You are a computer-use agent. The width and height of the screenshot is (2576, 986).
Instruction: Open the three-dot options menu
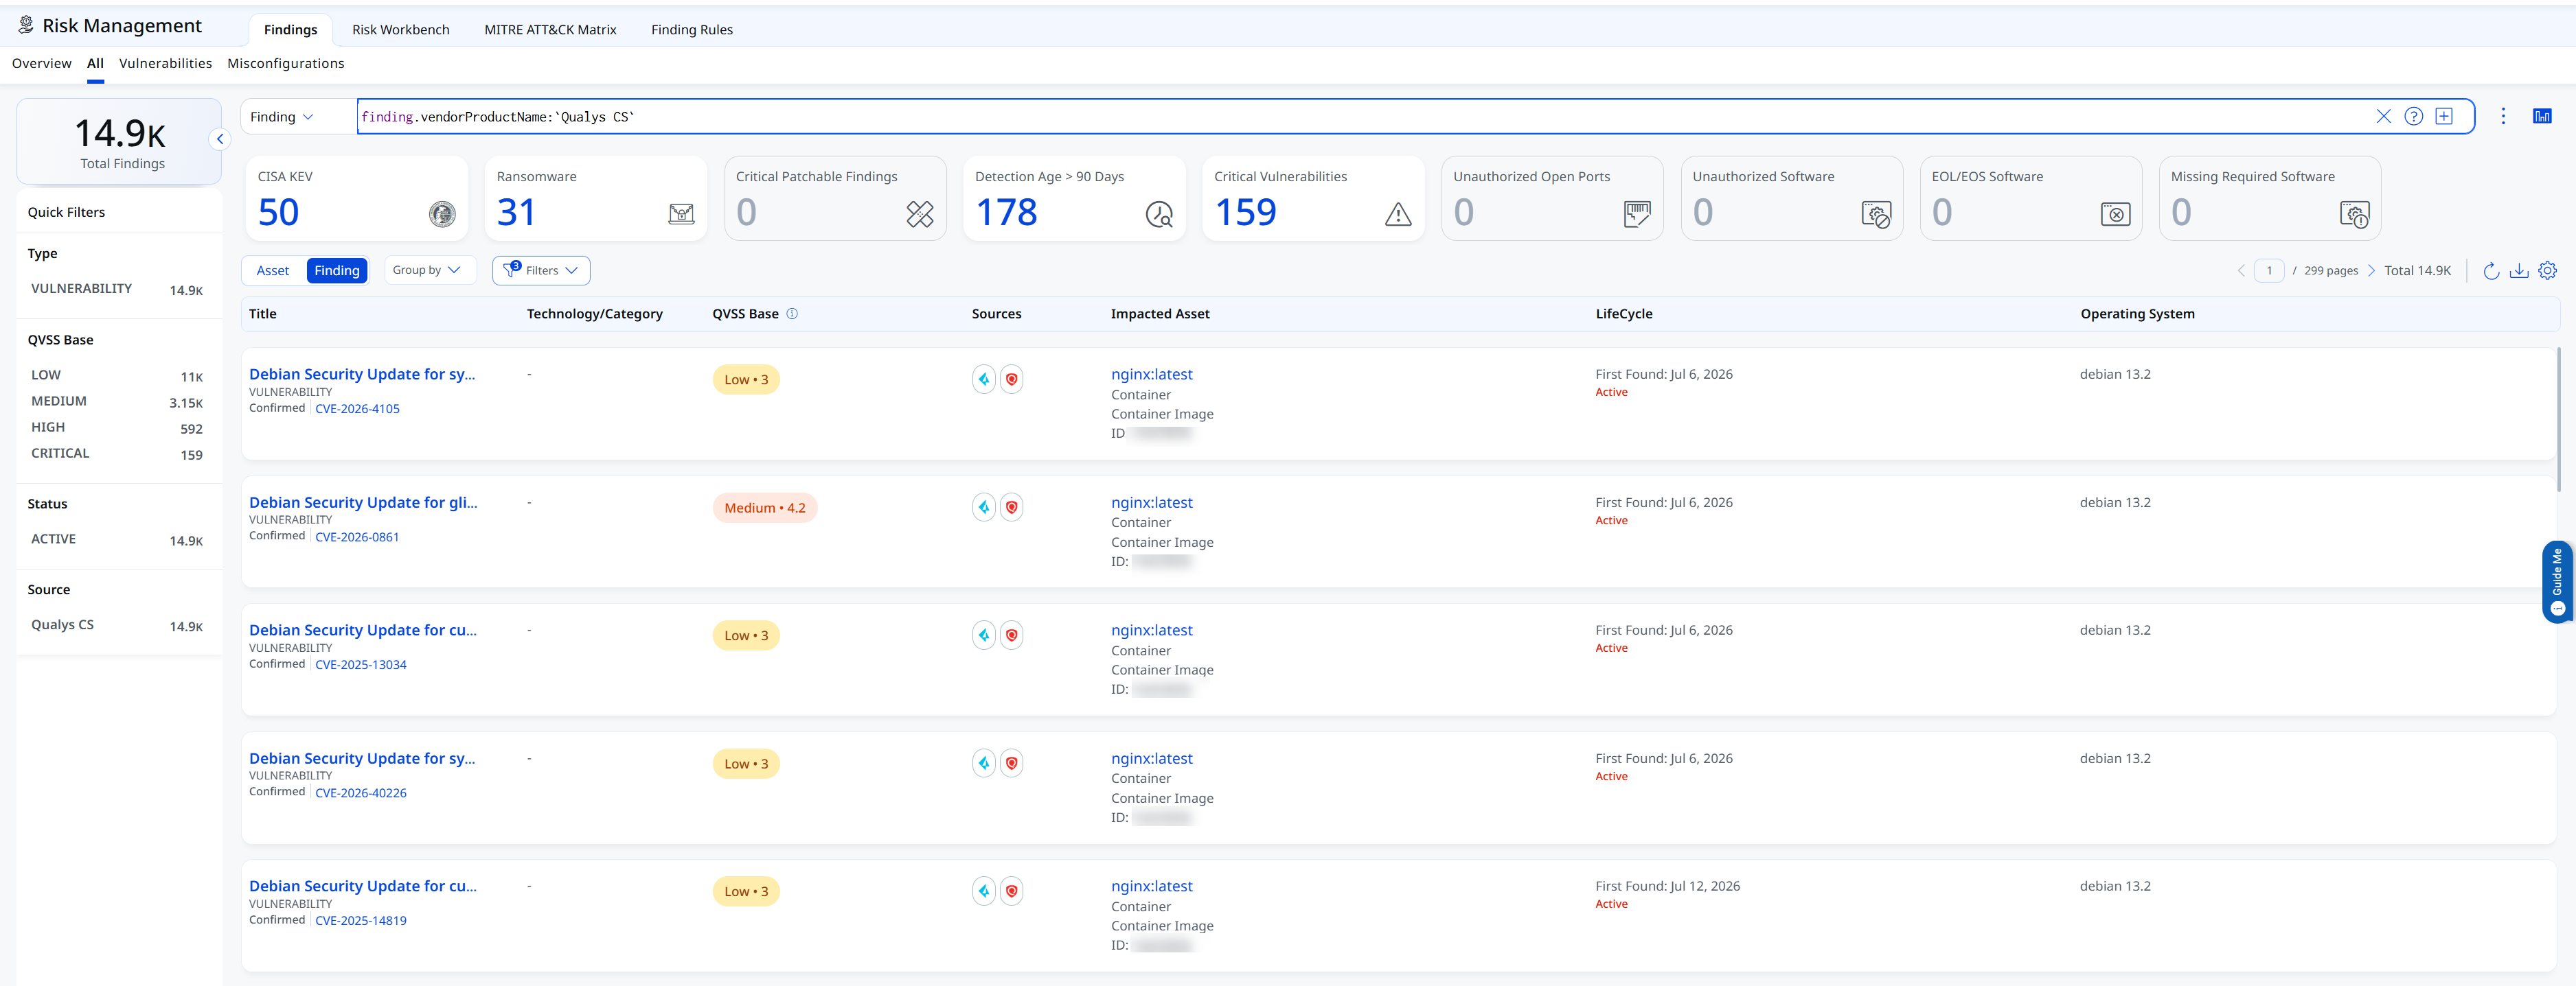[x=2503, y=116]
